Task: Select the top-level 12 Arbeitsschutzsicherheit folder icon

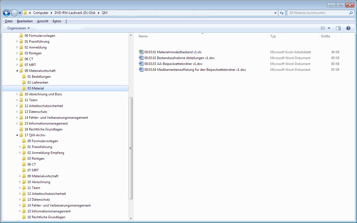Action: point(21,106)
